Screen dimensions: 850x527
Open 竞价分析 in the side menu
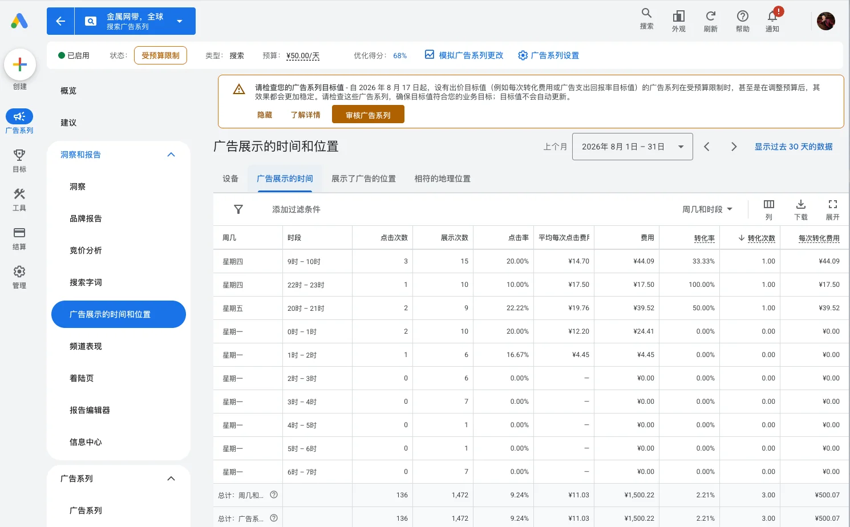coord(86,250)
